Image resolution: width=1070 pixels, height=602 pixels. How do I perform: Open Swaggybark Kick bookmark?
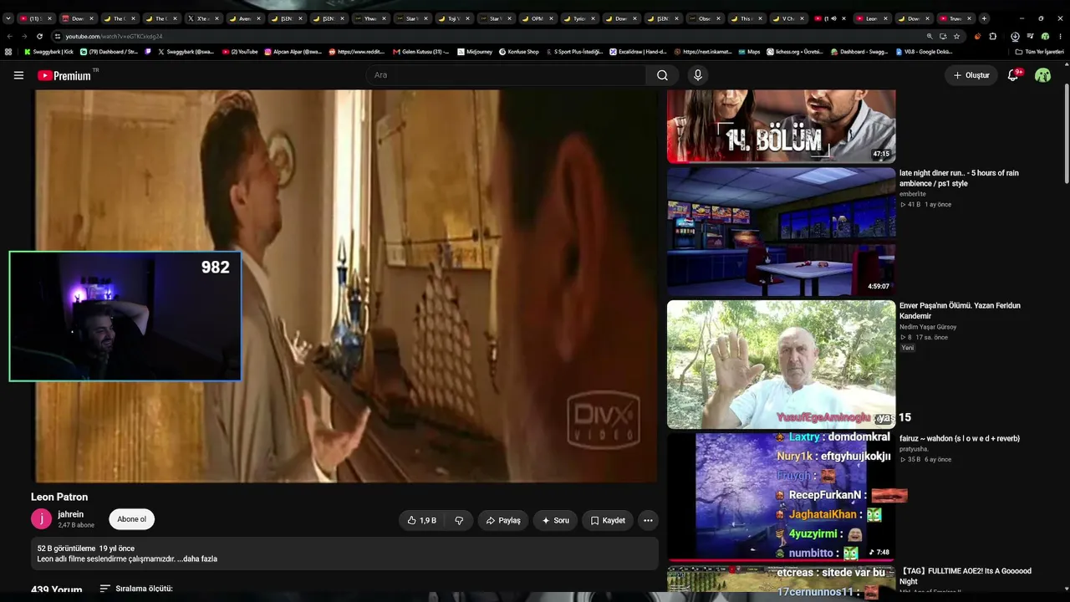tap(48, 52)
